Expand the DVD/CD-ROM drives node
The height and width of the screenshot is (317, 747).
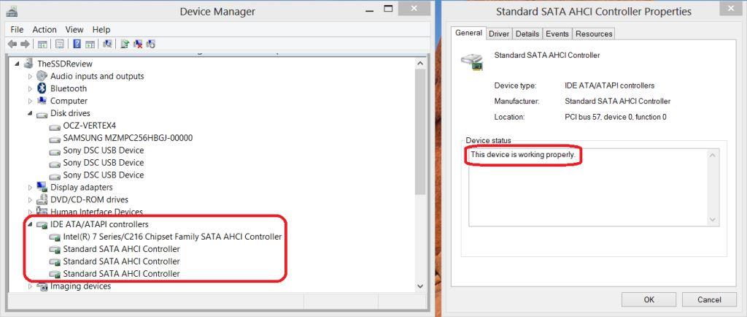[31, 199]
